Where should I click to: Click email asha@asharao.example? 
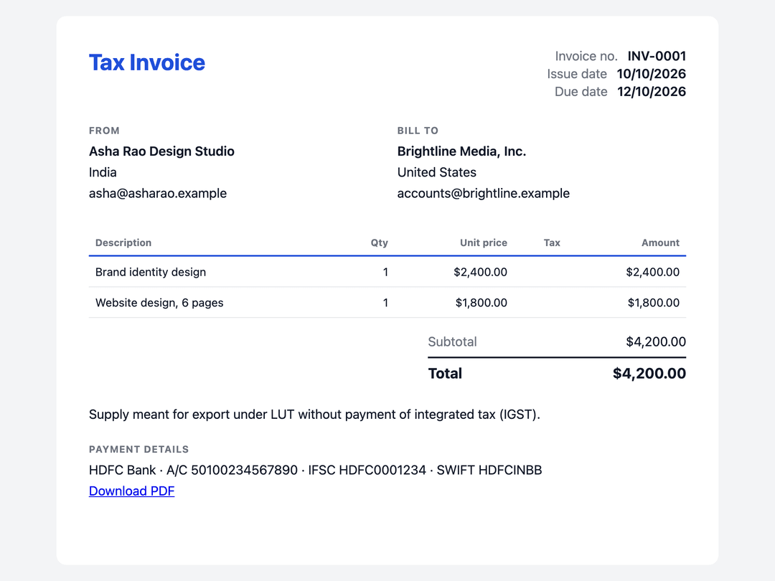click(x=158, y=193)
